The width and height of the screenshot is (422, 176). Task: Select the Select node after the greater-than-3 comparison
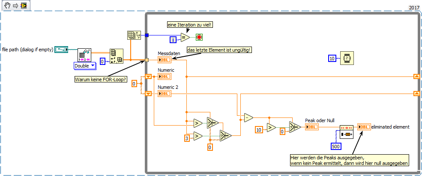coord(226,136)
